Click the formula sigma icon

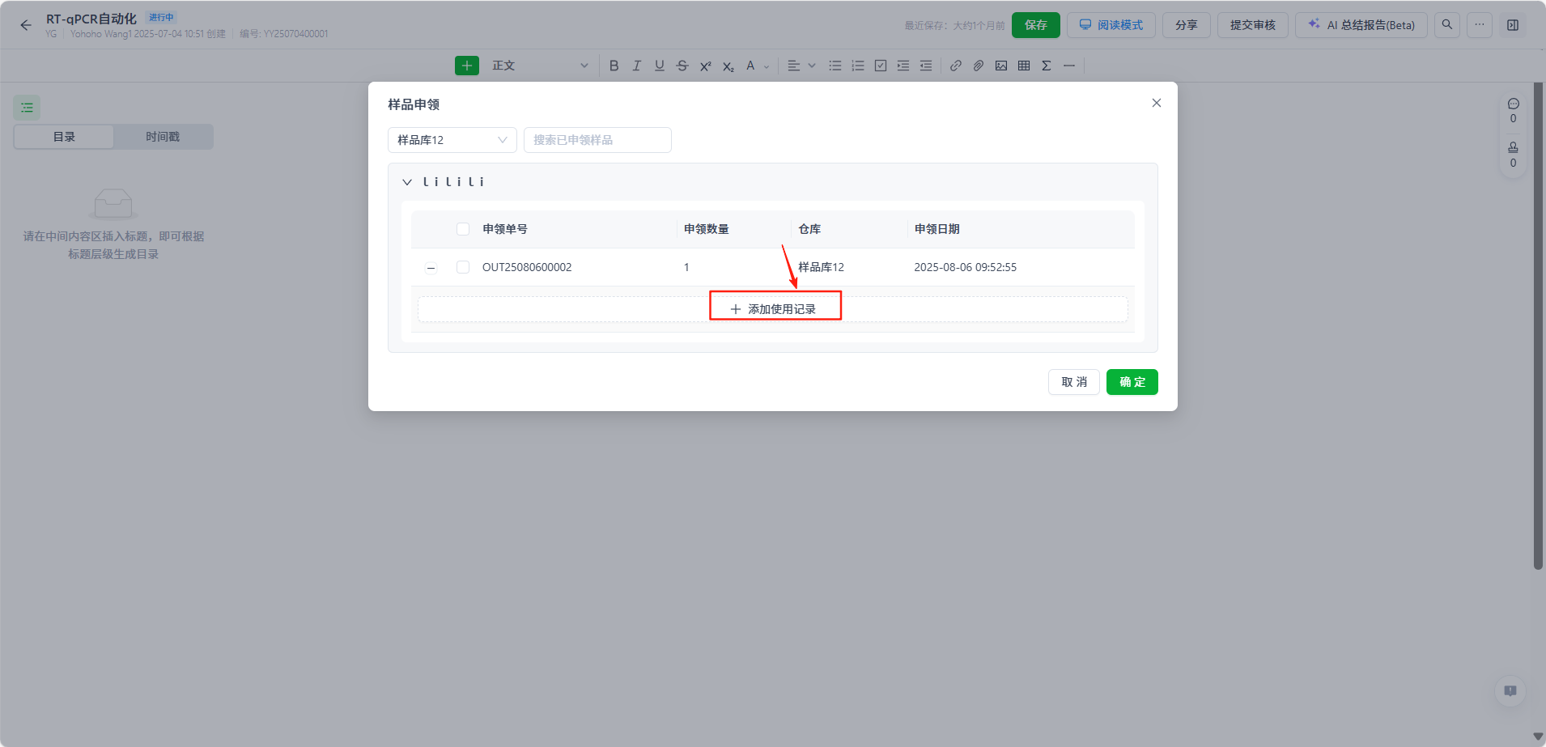1046,66
